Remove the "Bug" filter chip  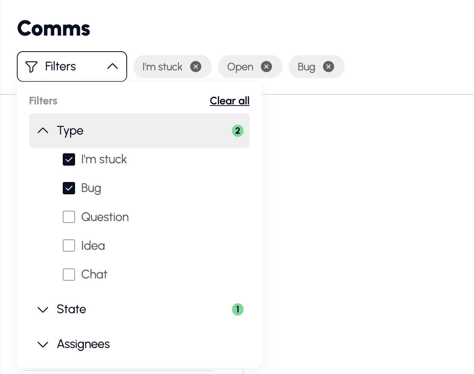click(328, 67)
